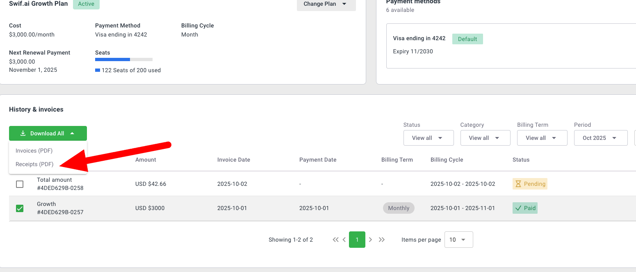Change items per page dropdown
This screenshot has width=636, height=272.
pos(458,240)
